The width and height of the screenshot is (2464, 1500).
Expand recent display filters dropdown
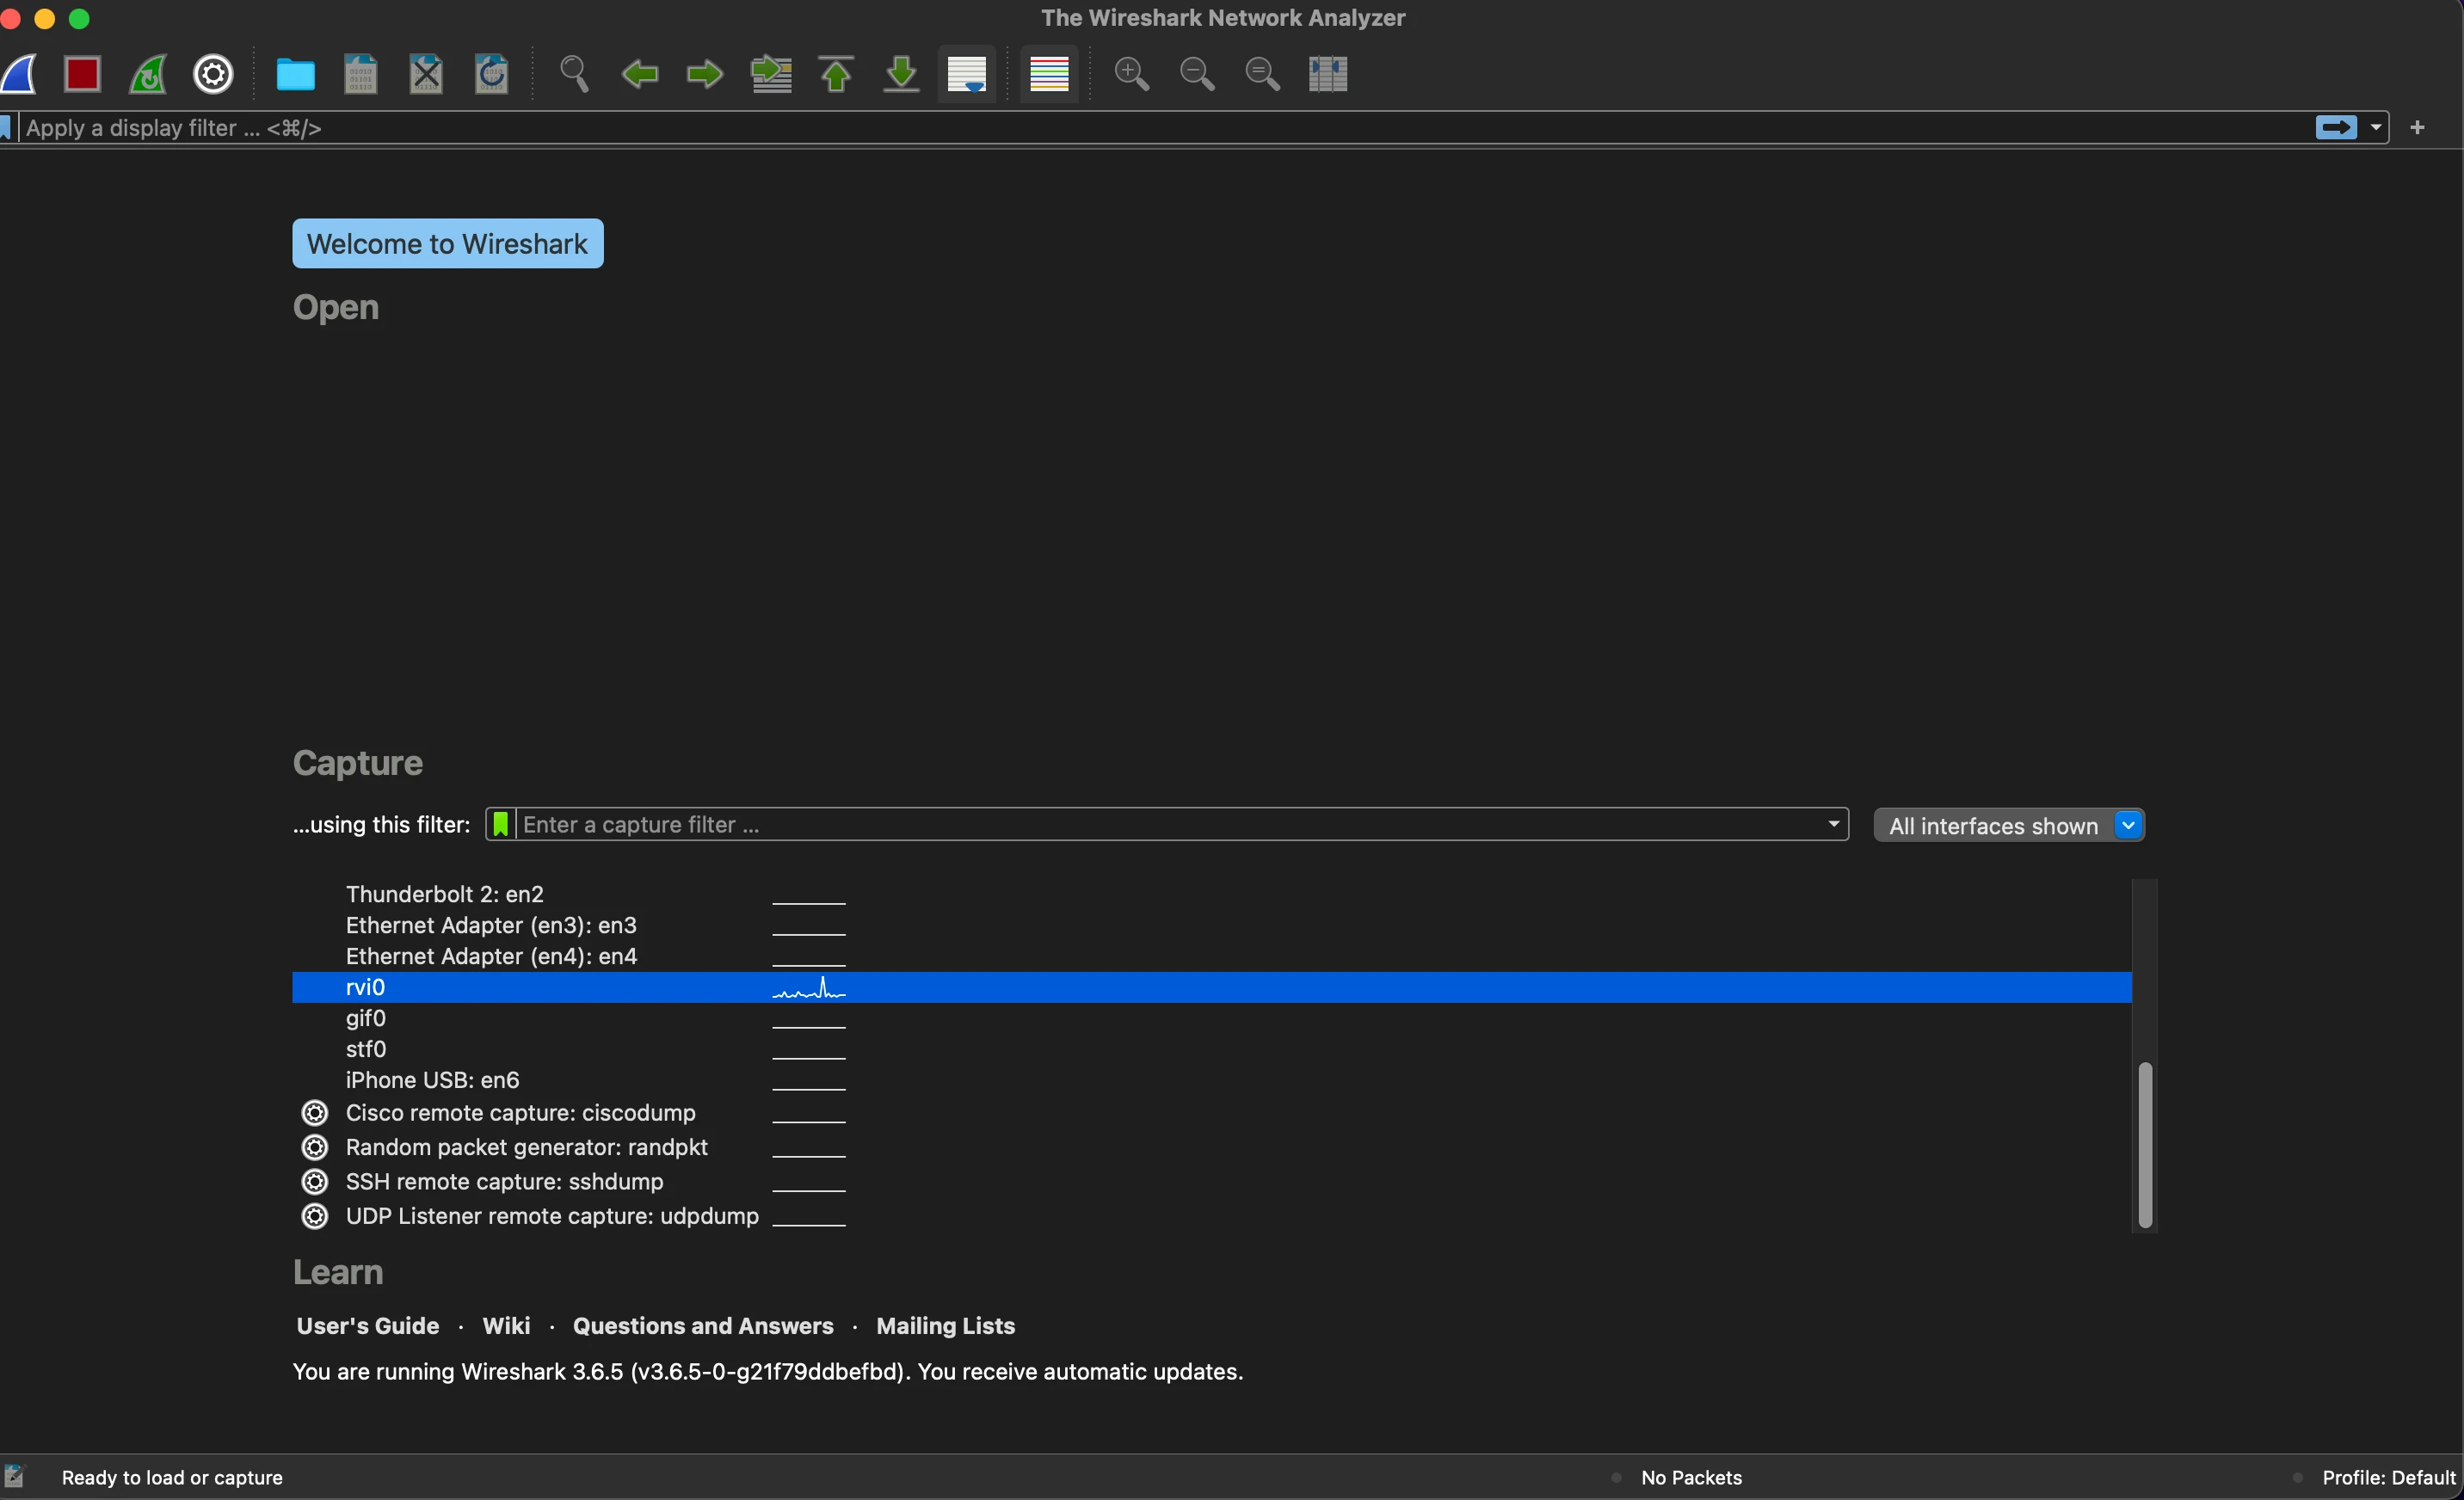[2376, 127]
